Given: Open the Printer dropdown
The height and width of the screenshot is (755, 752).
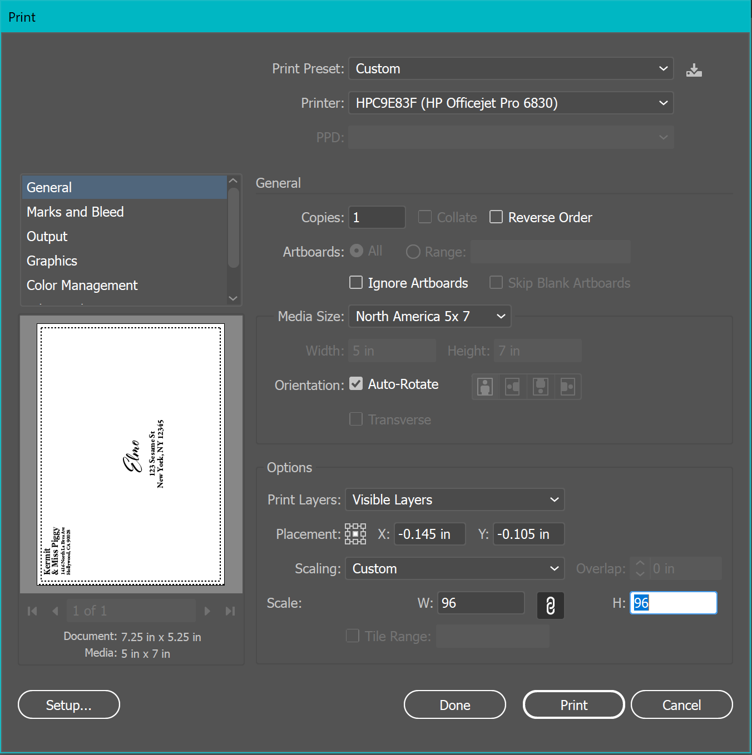Looking at the screenshot, I should coord(510,103).
